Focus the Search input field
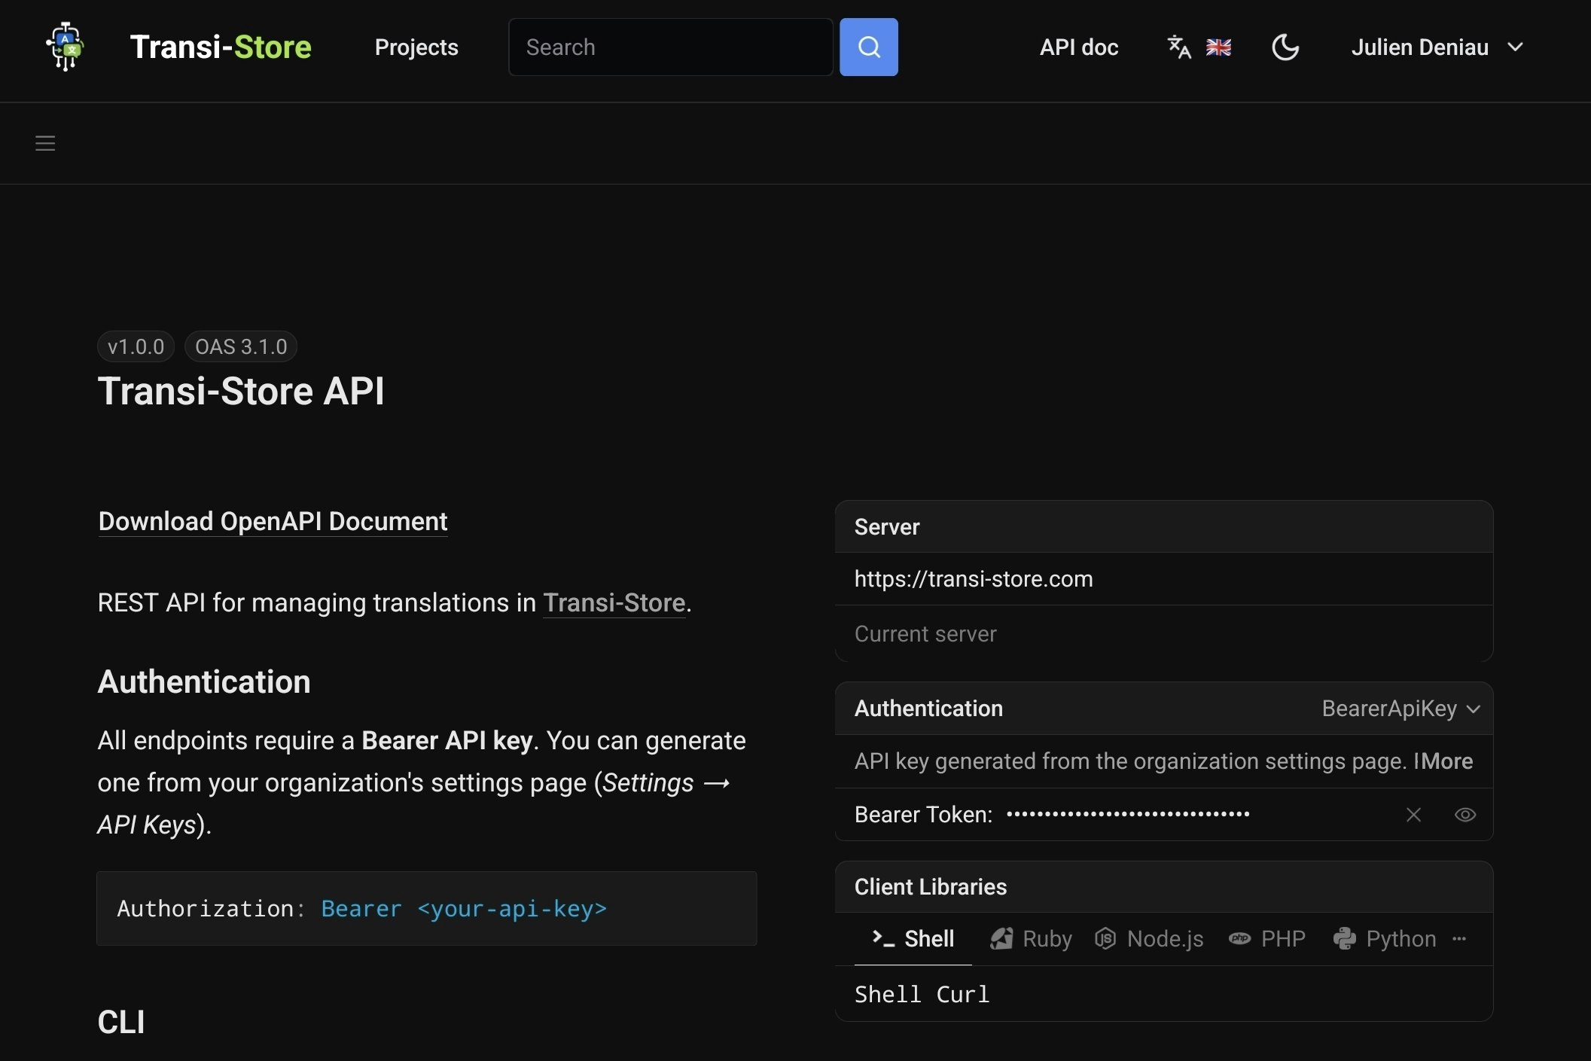The height and width of the screenshot is (1061, 1591). click(x=670, y=47)
